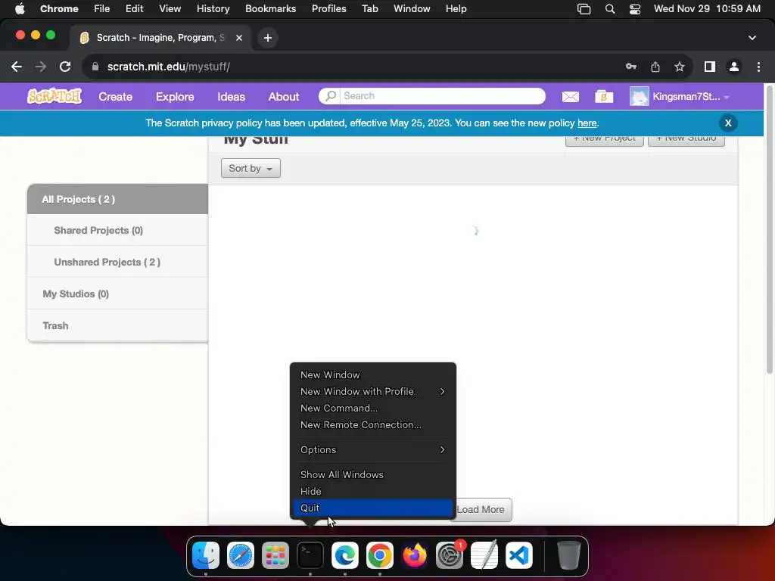Select Show All Windows

click(x=372, y=474)
